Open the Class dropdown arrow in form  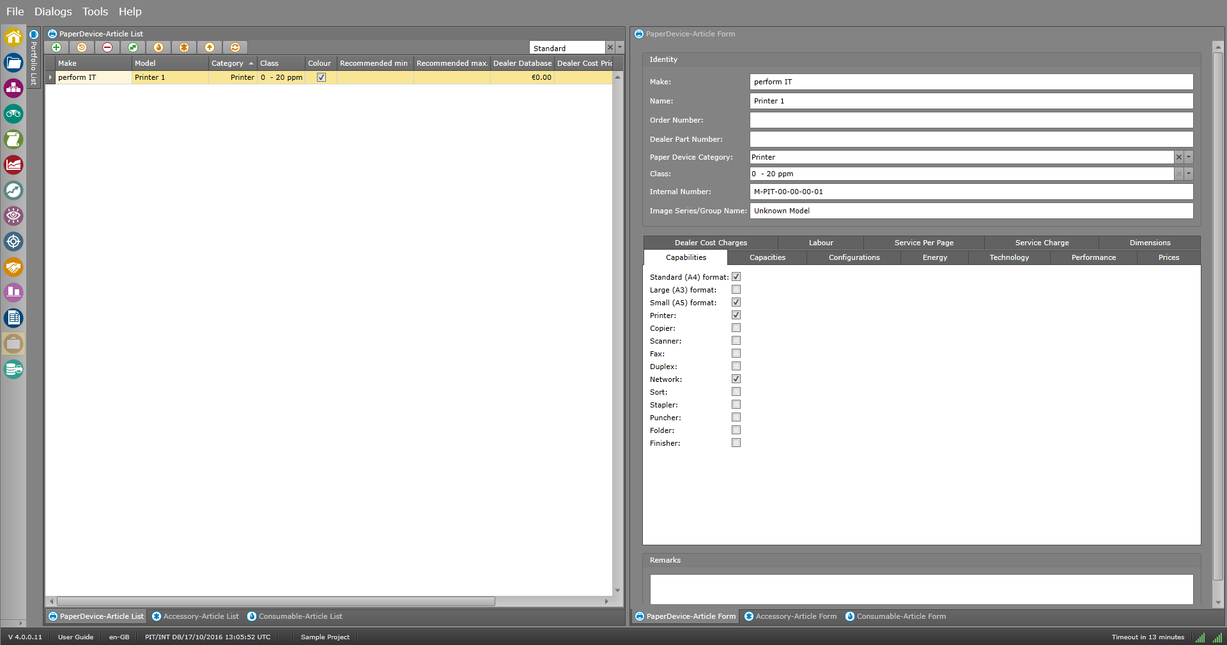pos(1189,174)
